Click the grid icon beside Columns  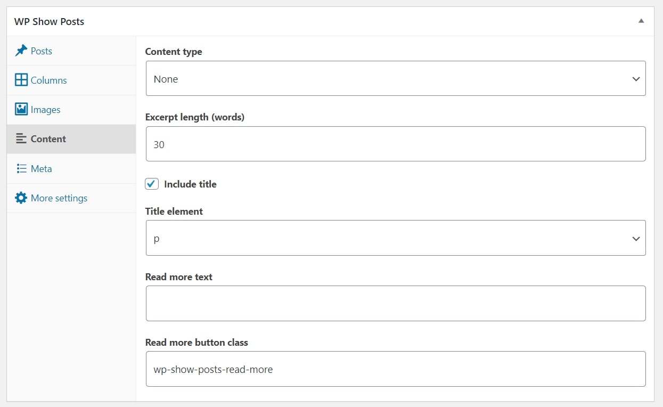pos(20,80)
